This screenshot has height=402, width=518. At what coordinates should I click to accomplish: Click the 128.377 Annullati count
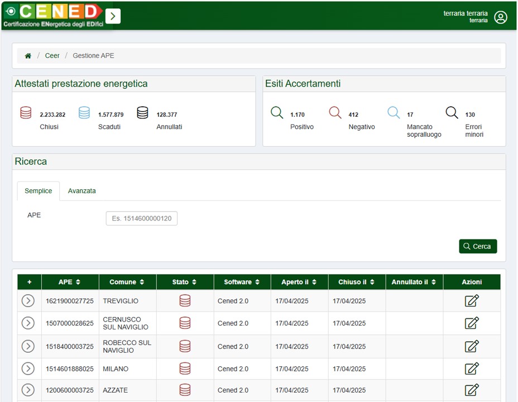[x=167, y=114]
